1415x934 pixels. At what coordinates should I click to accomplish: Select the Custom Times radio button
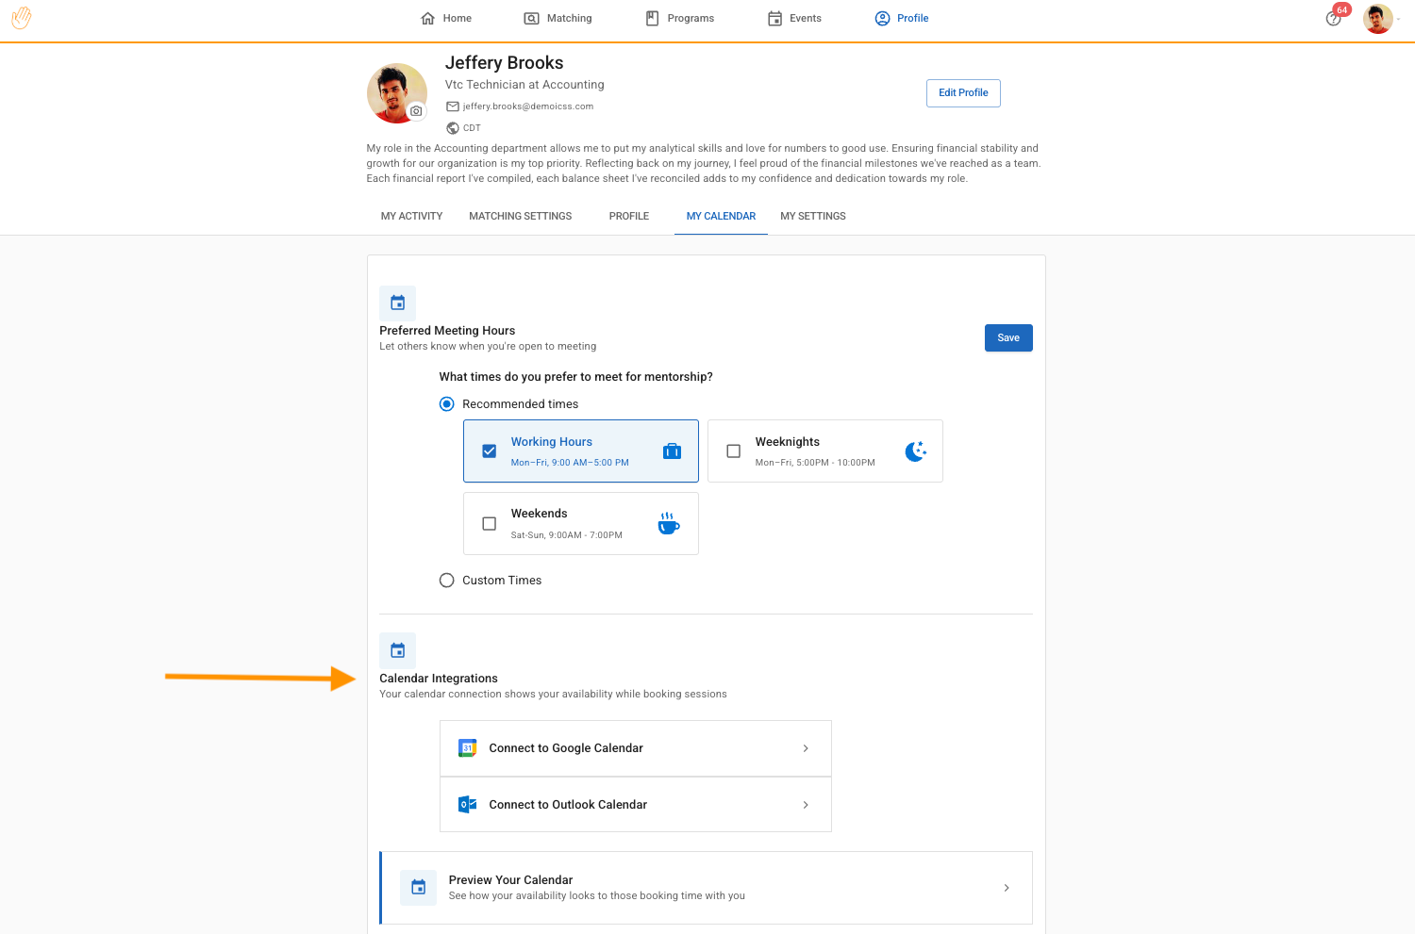pos(447,581)
